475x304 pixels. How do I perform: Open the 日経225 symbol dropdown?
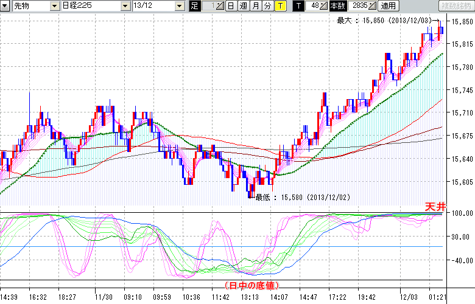(125, 6)
